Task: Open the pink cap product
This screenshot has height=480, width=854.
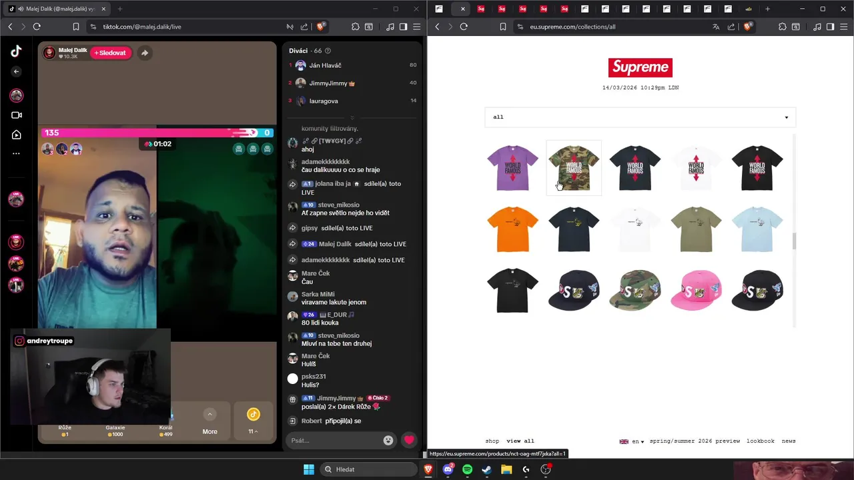Action: [x=696, y=291]
